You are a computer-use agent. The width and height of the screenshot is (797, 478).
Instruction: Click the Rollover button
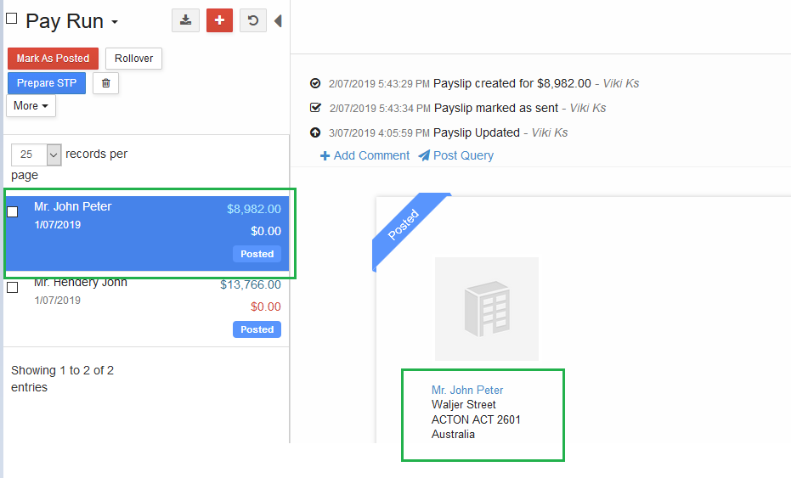coord(133,59)
